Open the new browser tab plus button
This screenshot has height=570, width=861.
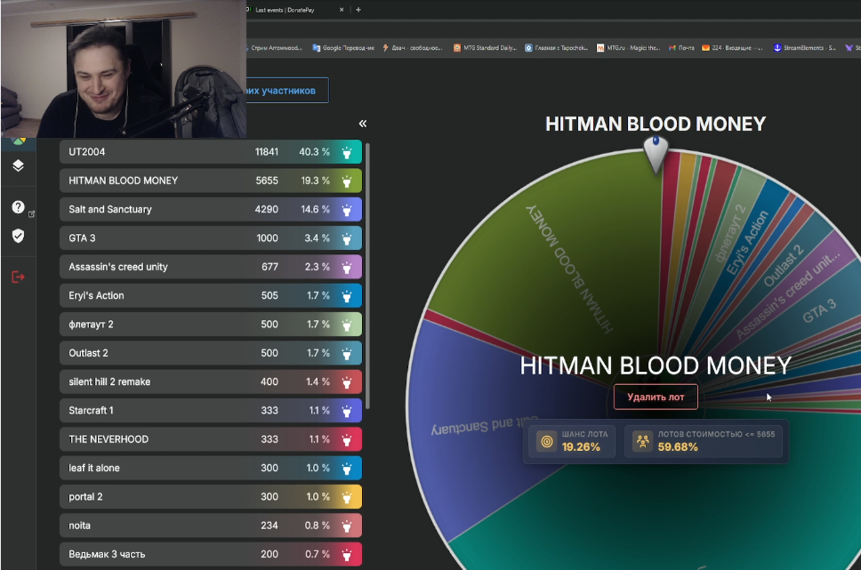pyautogui.click(x=358, y=9)
